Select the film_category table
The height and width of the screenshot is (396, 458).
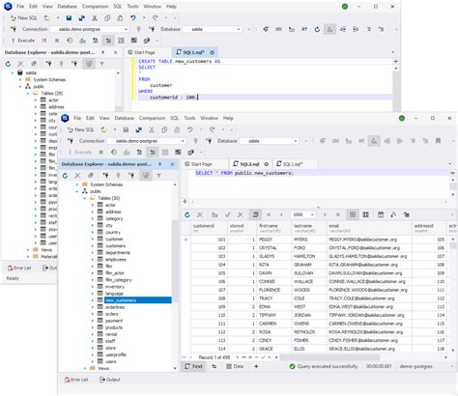click(119, 280)
